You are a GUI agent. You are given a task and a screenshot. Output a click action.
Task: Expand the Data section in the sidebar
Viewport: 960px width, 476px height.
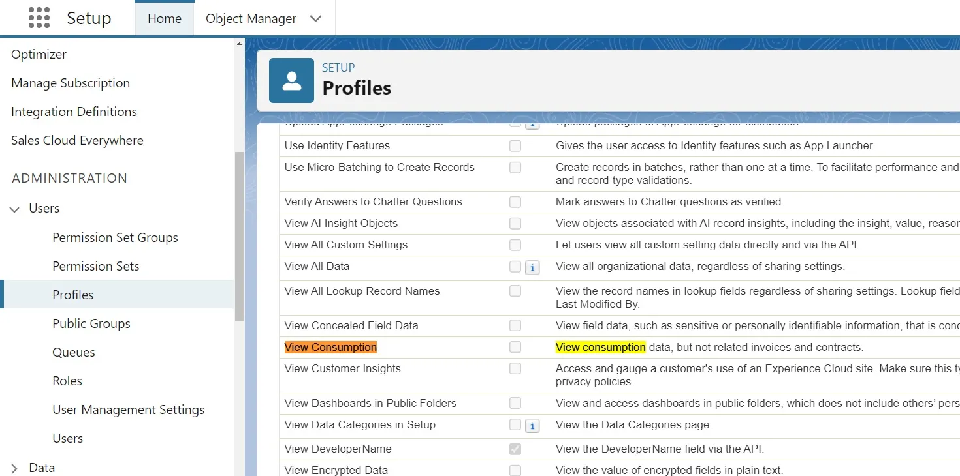tap(14, 468)
